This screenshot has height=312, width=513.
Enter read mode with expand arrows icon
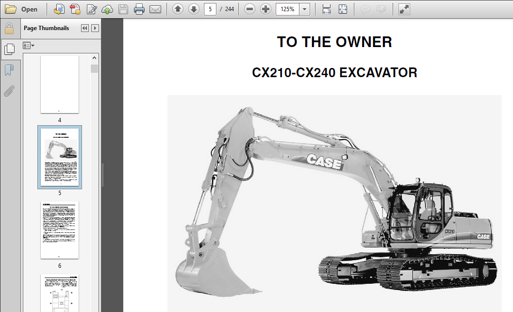[404, 9]
